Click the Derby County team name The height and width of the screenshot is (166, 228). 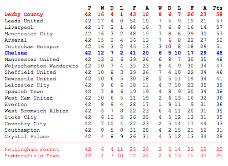[x=24, y=15]
